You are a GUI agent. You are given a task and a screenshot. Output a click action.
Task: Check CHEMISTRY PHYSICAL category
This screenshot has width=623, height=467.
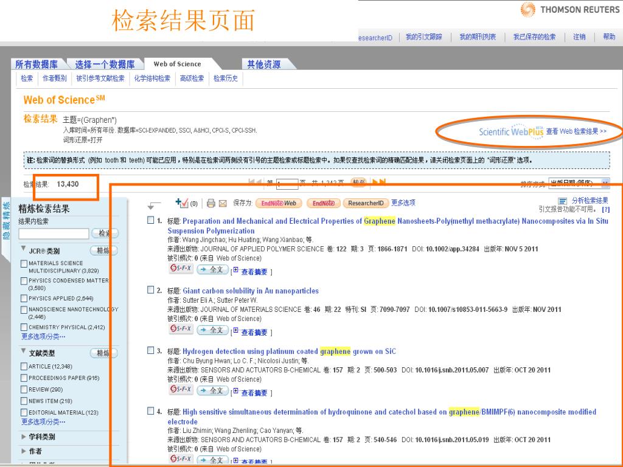click(x=24, y=327)
